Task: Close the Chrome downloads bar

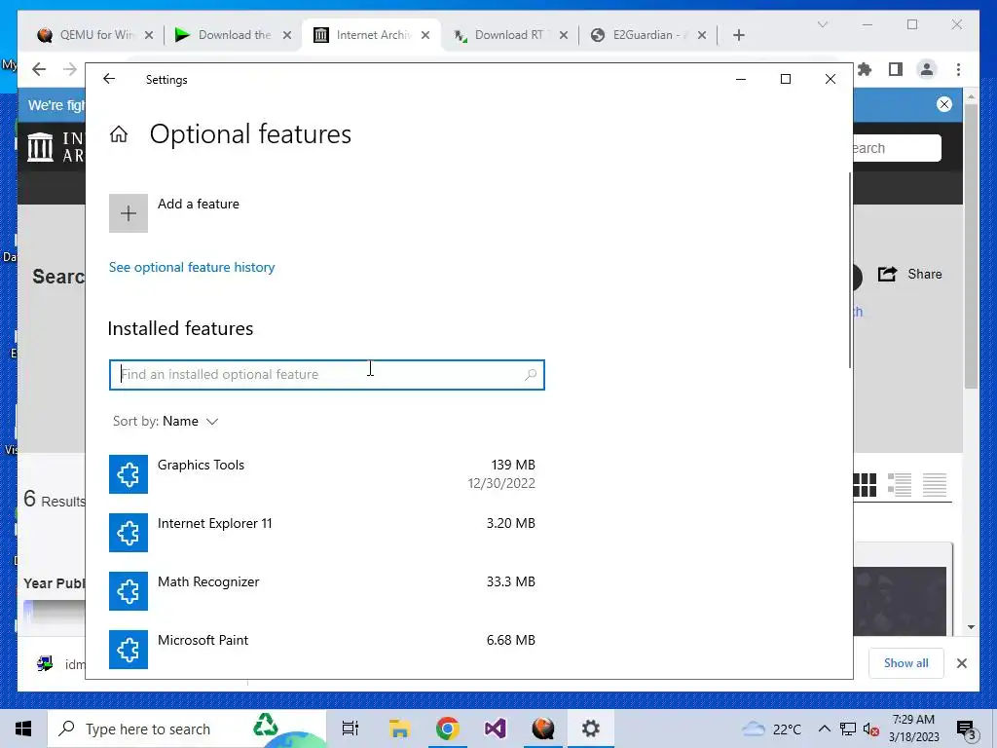Action: (x=962, y=663)
